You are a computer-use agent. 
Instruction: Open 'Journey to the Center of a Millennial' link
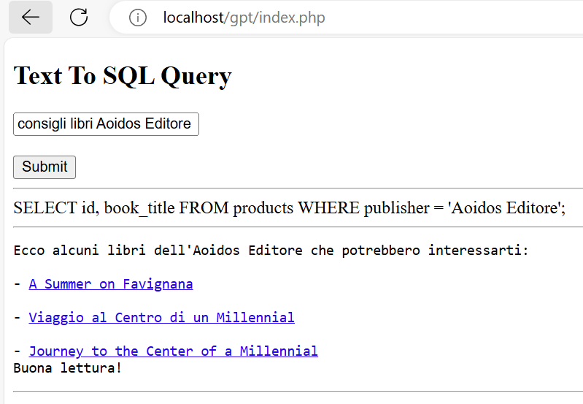coord(173,351)
